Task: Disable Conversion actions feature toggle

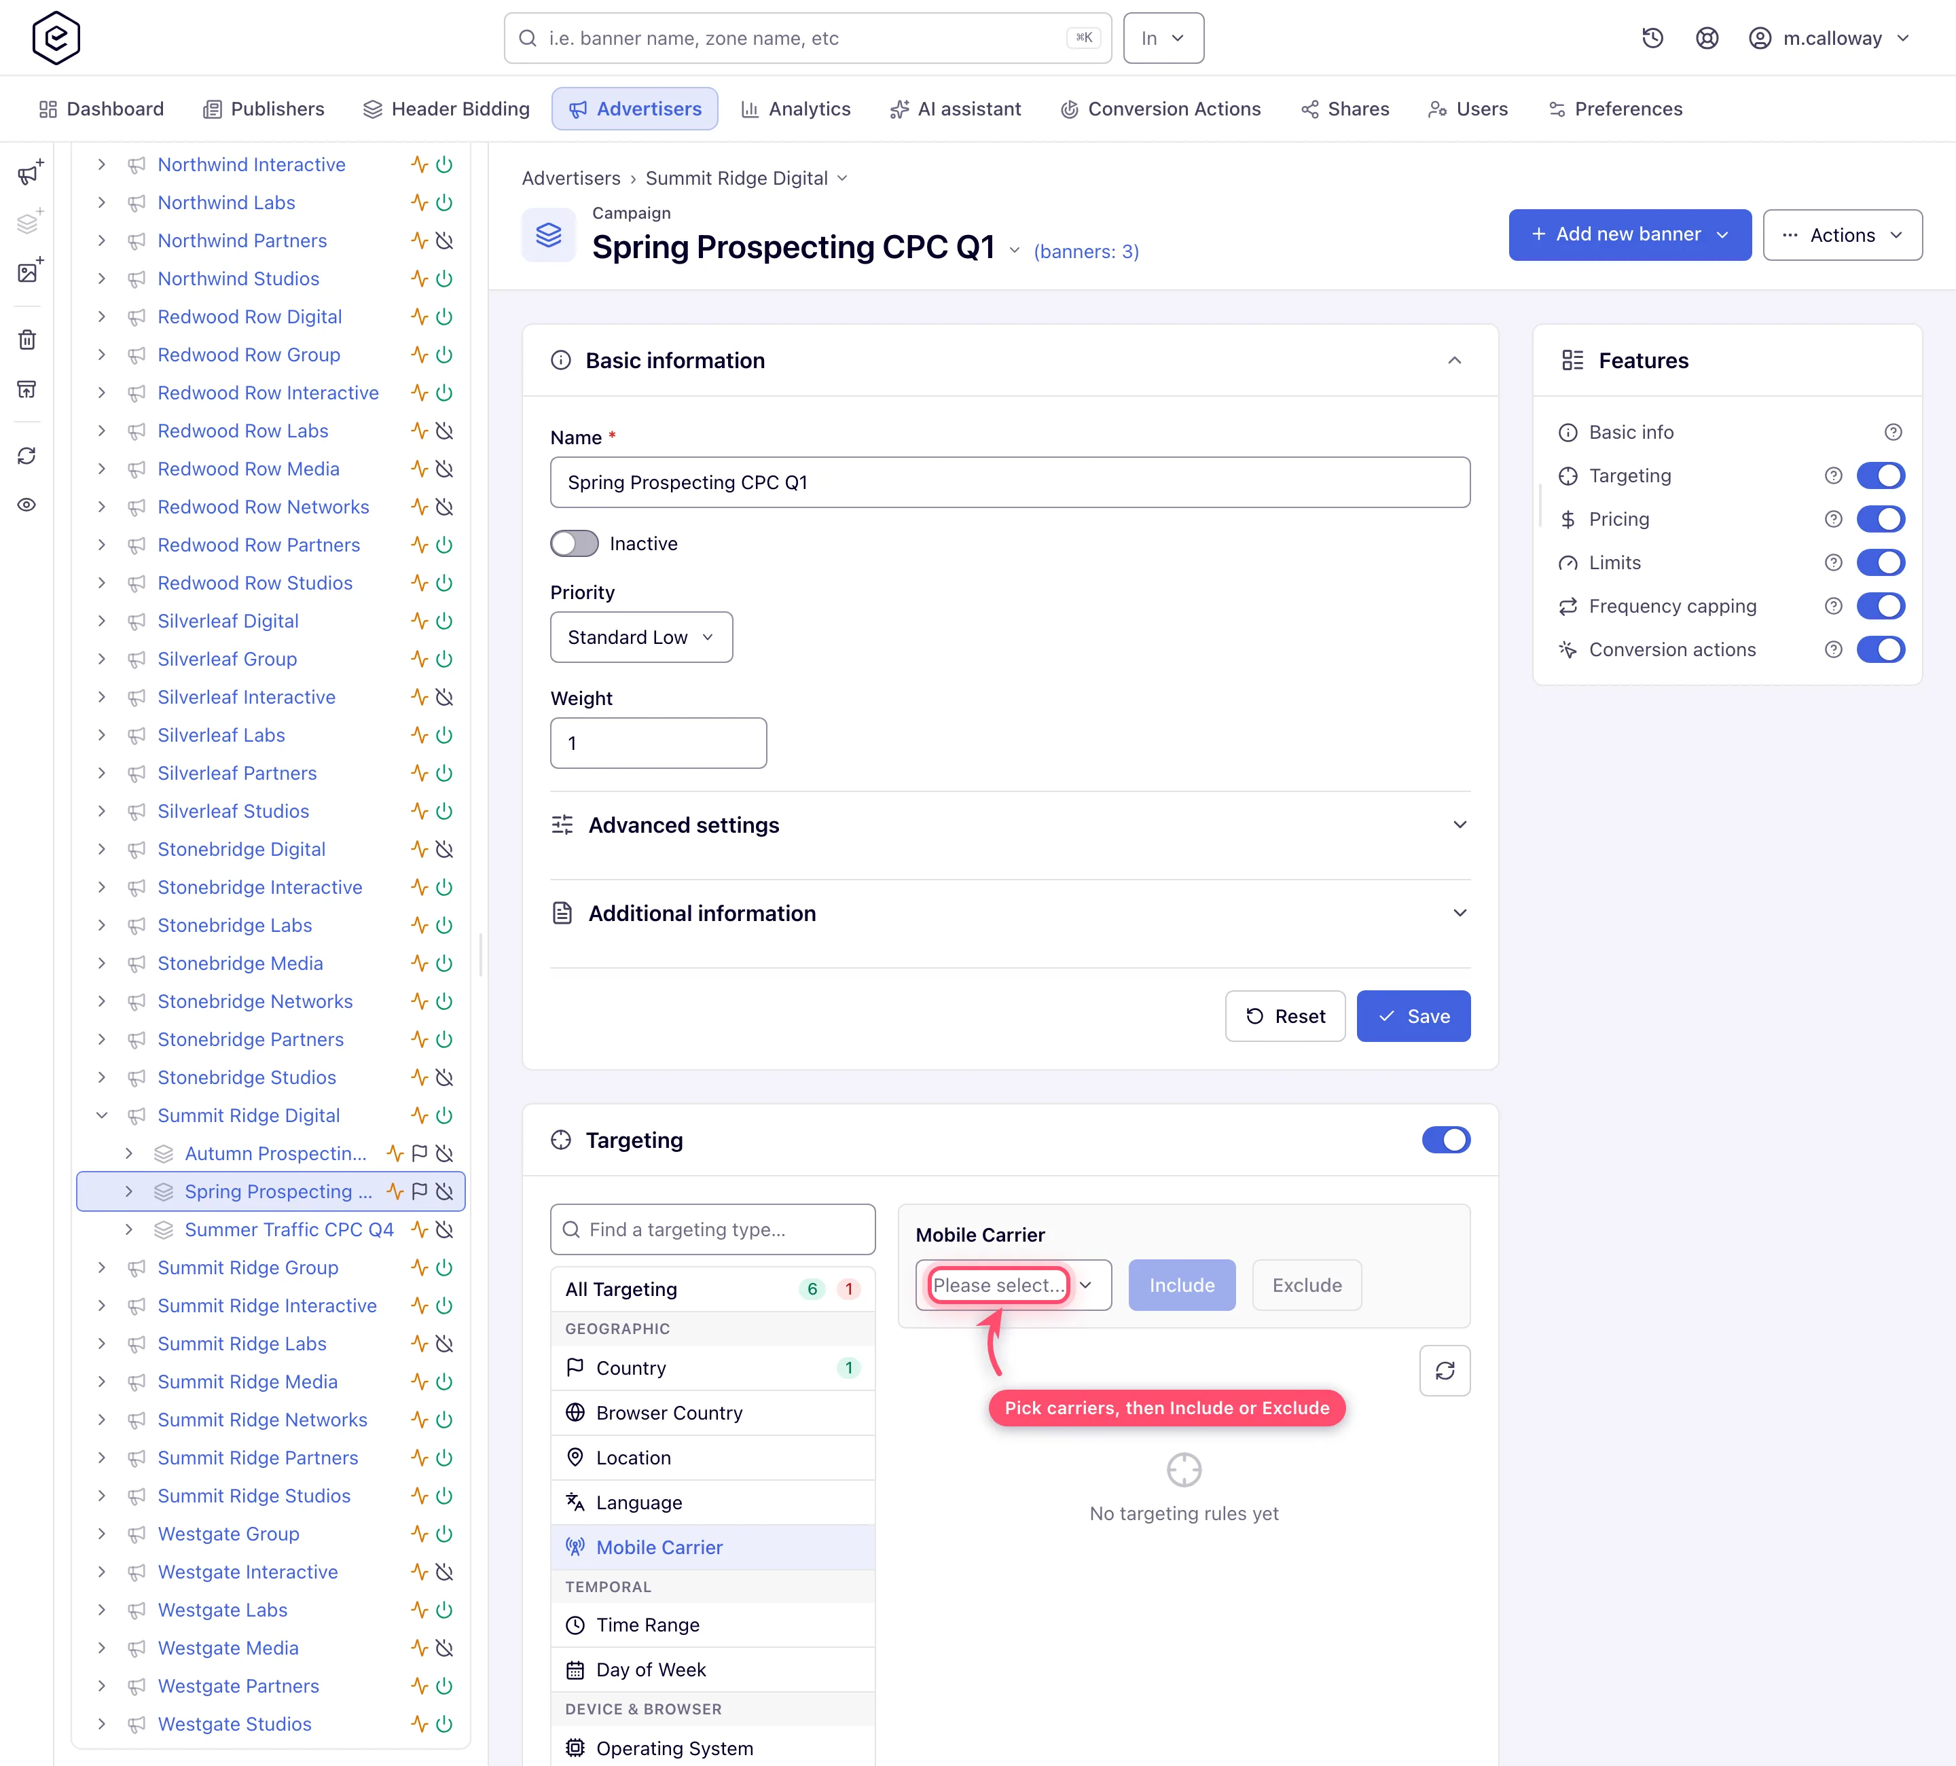Action: (1881, 650)
